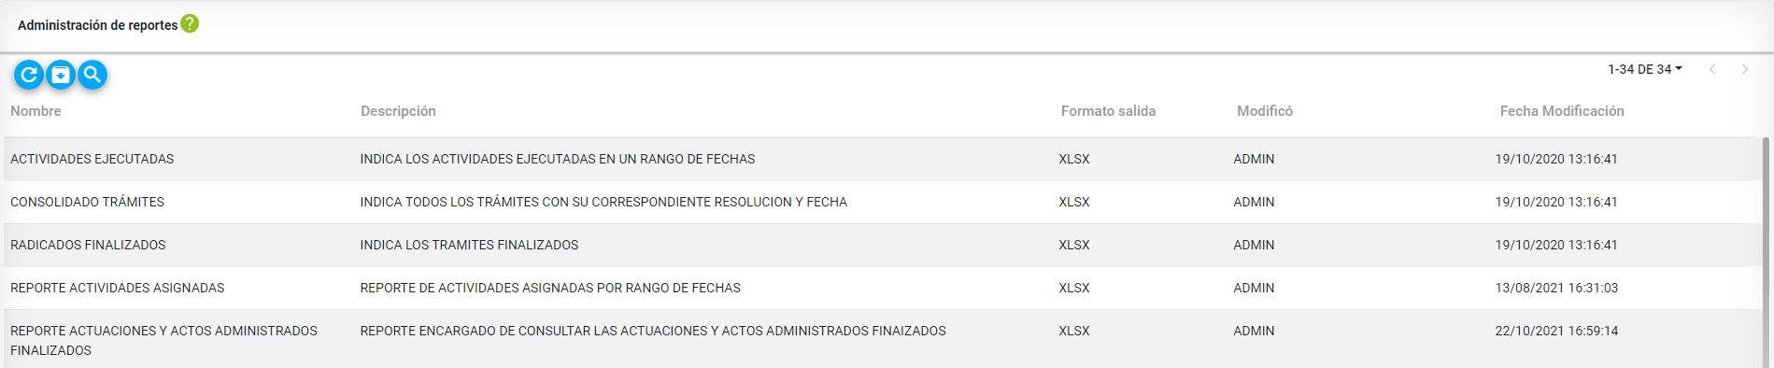The image size is (1774, 368).
Task: Go to next page arrow
Action: (1744, 69)
